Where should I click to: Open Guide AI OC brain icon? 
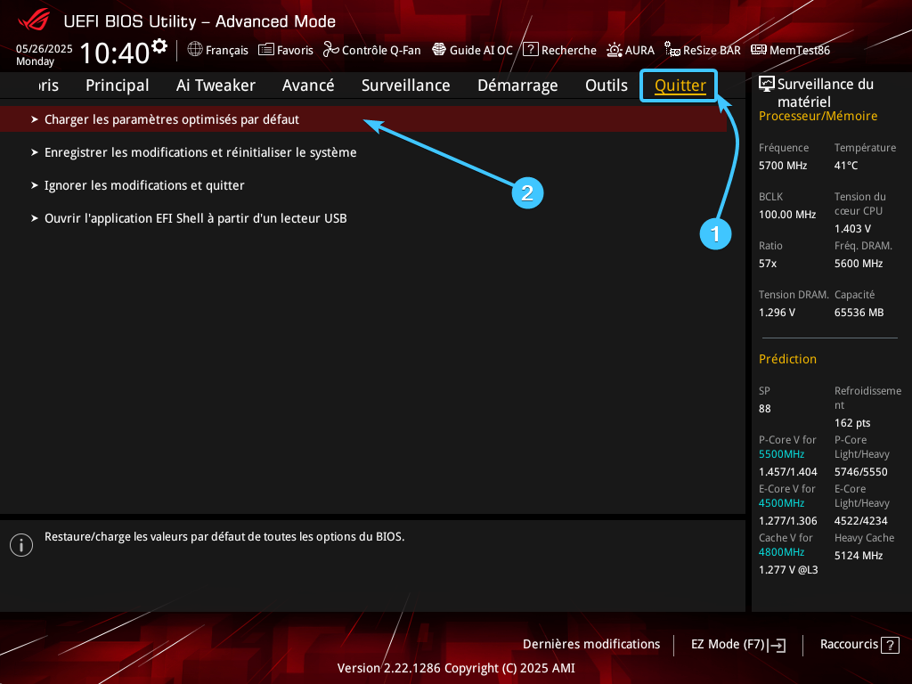pos(439,50)
